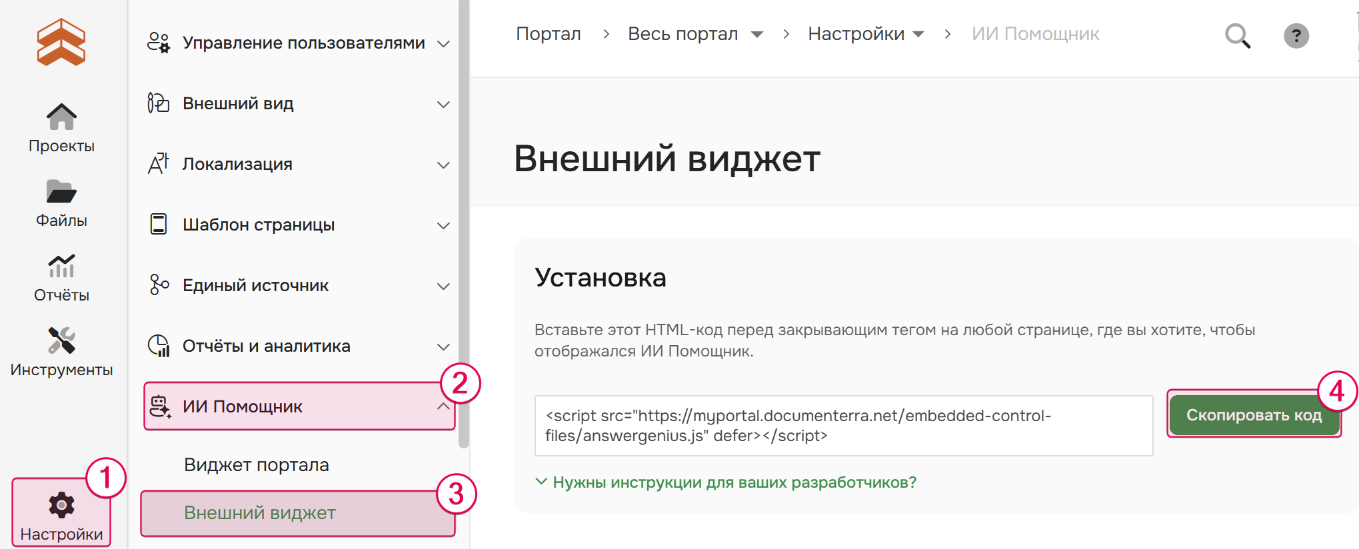Click the Установка section heading

coord(601,278)
